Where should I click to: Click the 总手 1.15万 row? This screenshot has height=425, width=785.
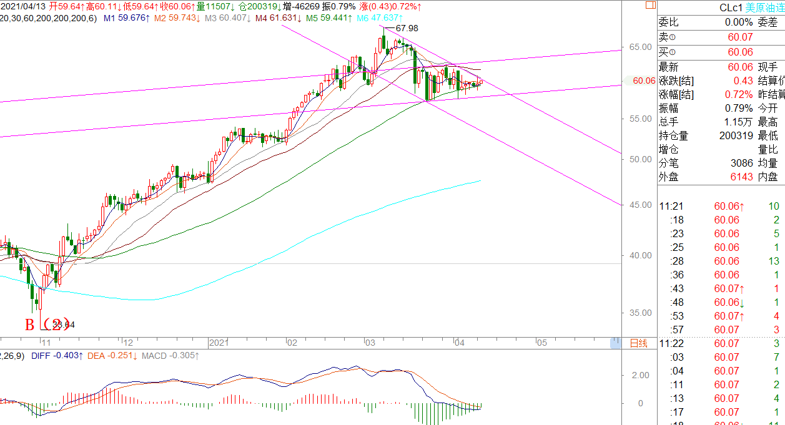pyautogui.click(x=721, y=122)
